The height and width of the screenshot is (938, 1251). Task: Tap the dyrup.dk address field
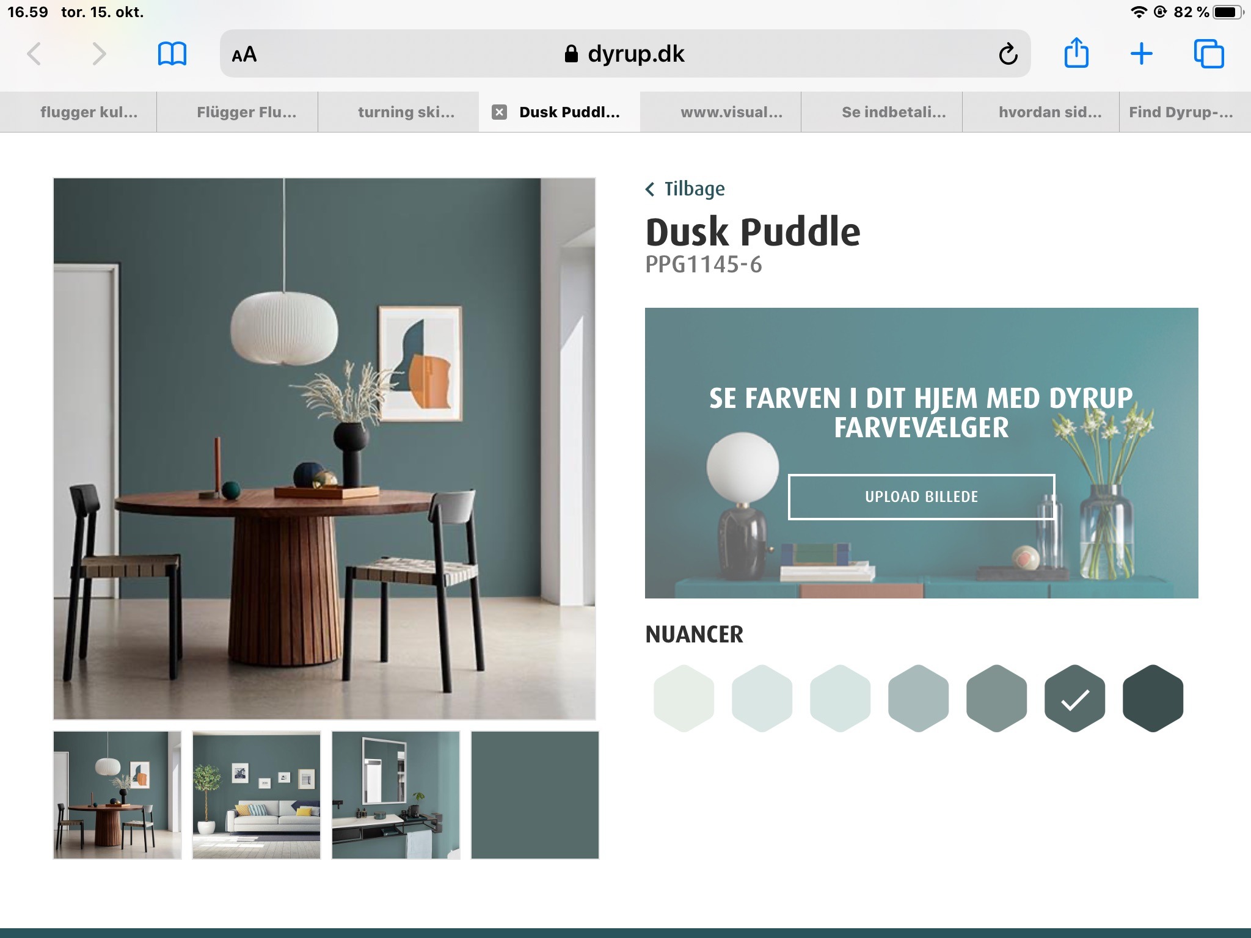tap(625, 54)
